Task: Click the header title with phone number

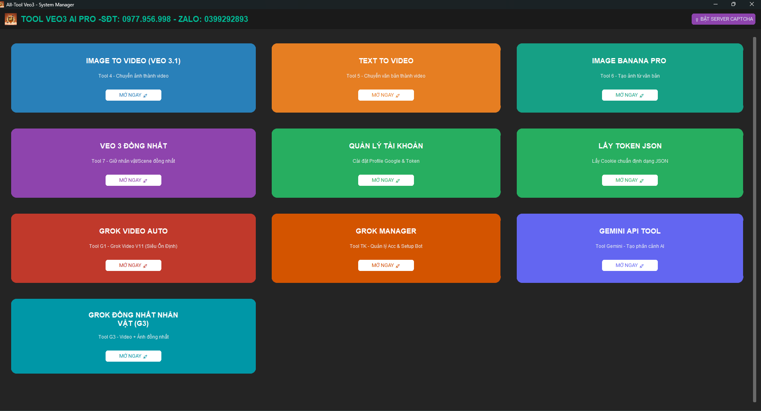Action: click(x=134, y=19)
